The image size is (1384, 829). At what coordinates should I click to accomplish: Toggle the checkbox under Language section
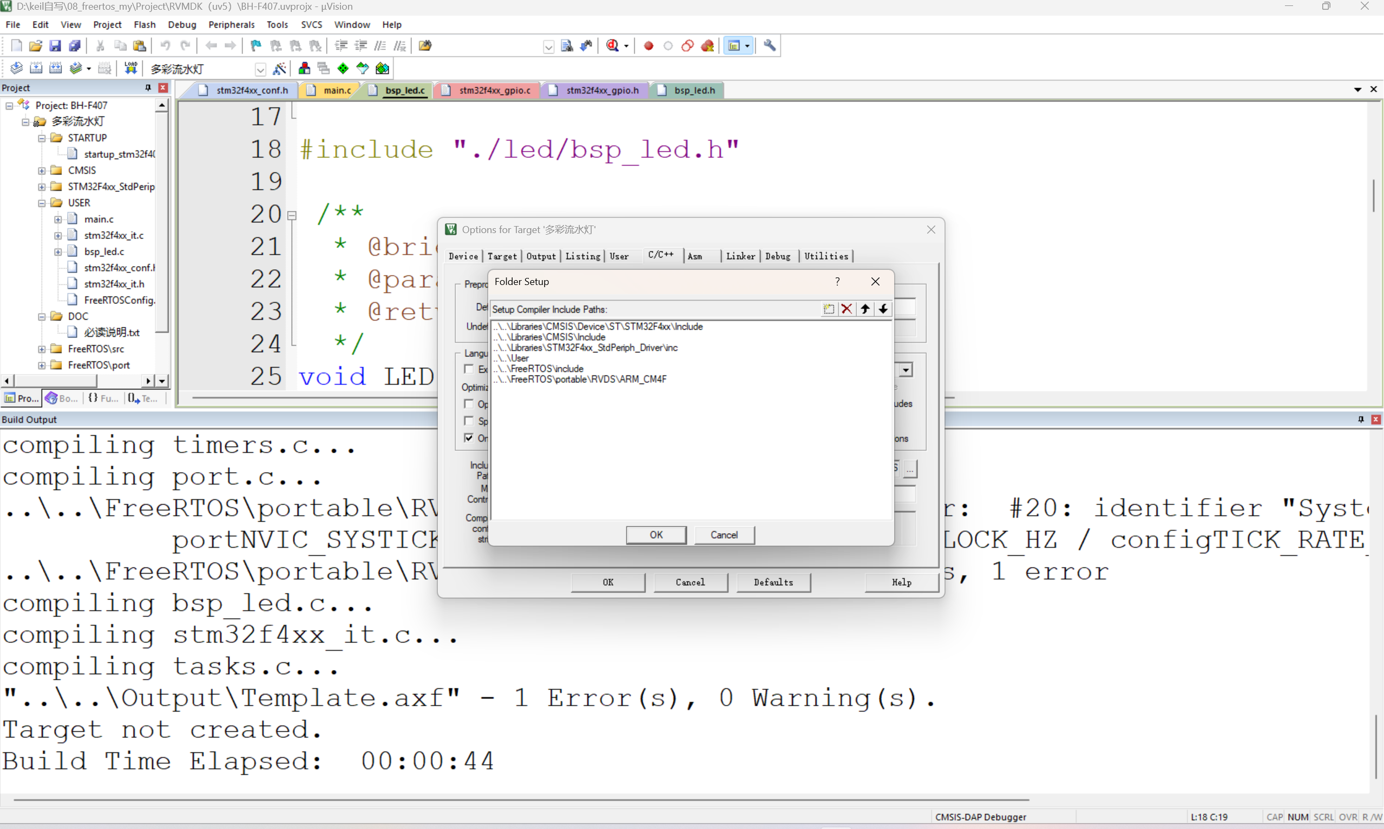pyautogui.click(x=469, y=369)
